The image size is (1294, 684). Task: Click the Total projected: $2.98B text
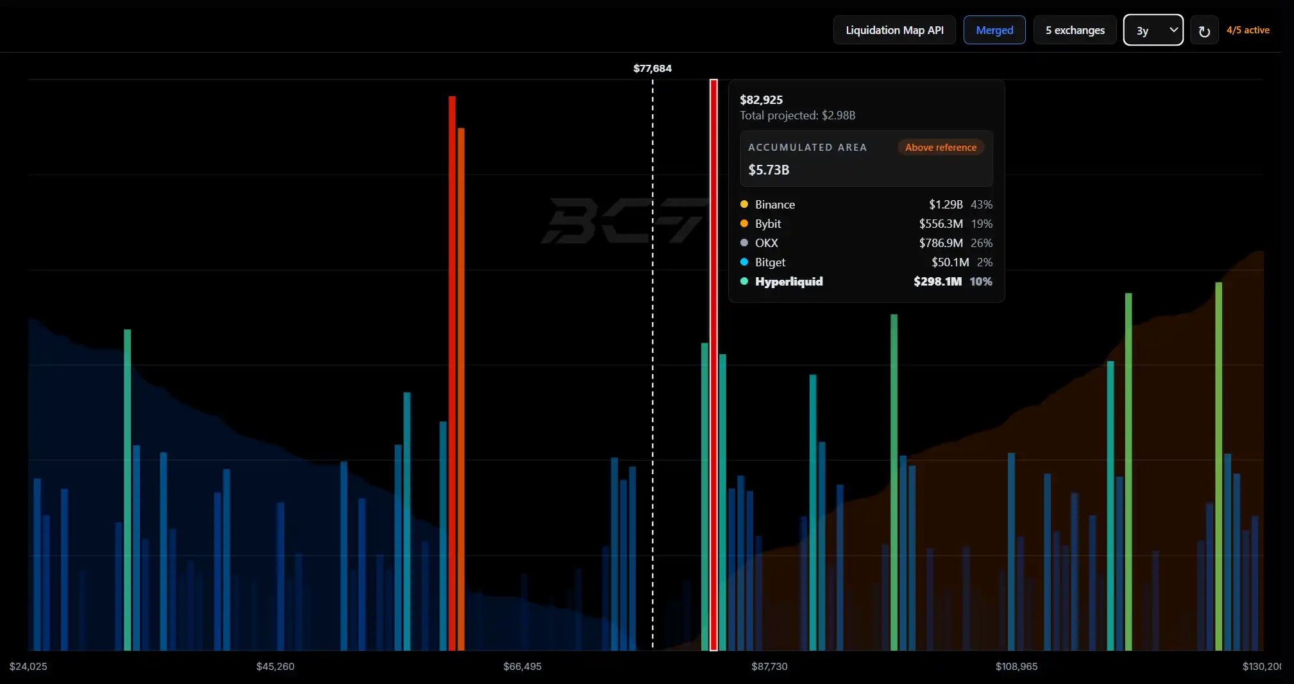tap(797, 115)
